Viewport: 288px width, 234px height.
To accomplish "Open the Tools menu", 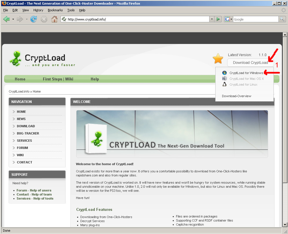I will (71, 10).
